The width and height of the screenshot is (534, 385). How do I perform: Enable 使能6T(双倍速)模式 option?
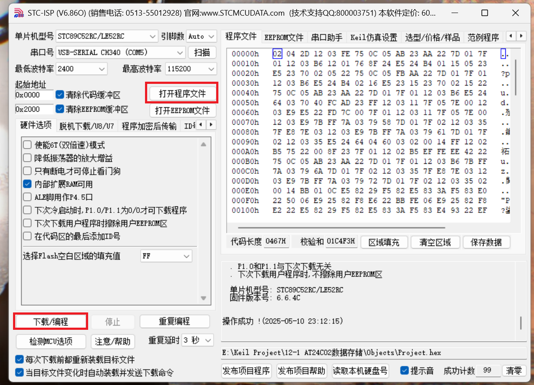click(x=27, y=145)
